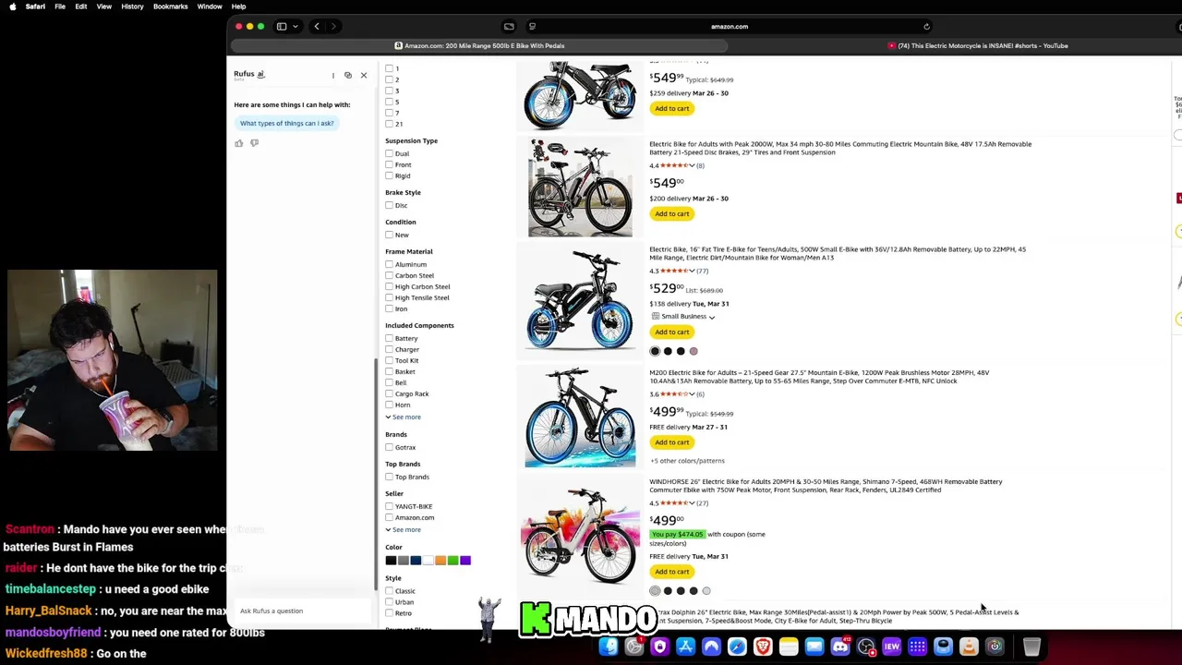This screenshot has height=665, width=1182.
Task: Open VLC cone icon in the Dock
Action: (x=969, y=647)
